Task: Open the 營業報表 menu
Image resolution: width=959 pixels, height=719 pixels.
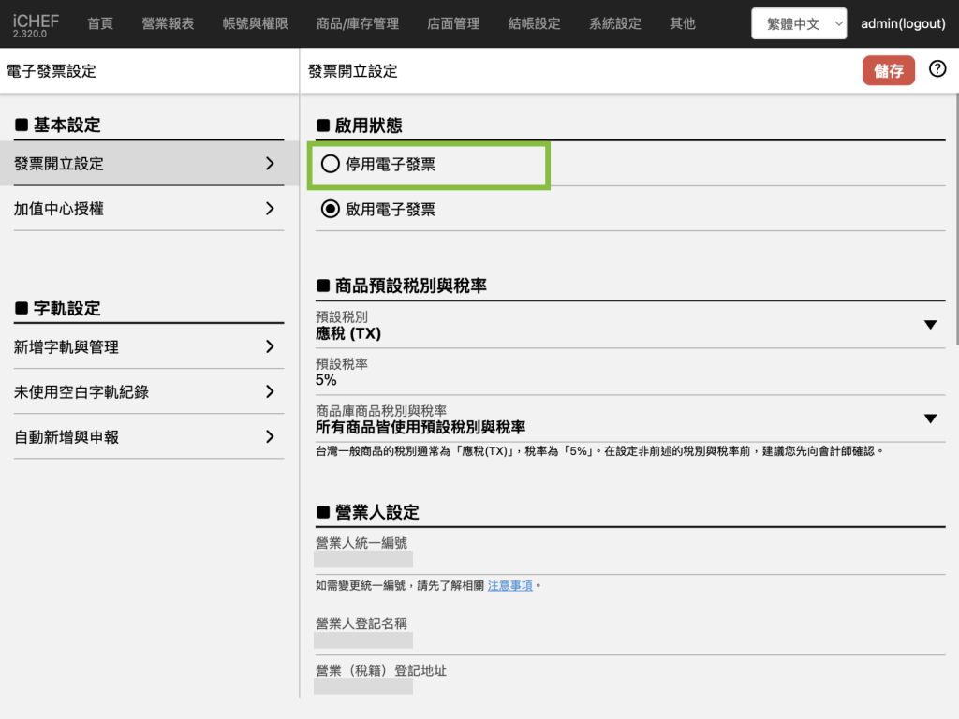Action: point(168,24)
